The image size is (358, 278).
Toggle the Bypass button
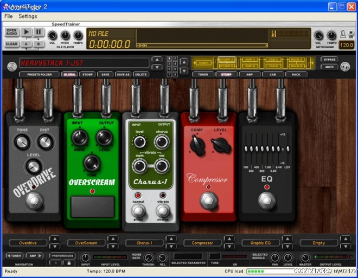[x=329, y=60]
